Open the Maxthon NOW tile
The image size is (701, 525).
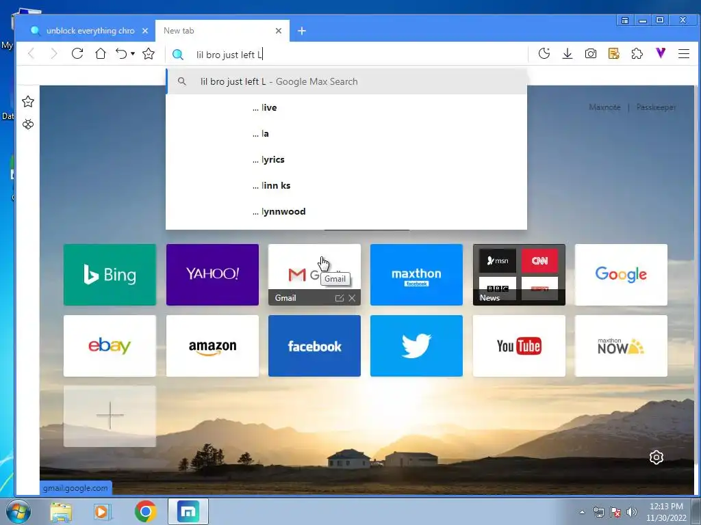click(621, 346)
